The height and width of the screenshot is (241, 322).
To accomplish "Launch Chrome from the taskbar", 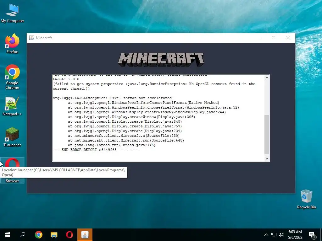I will (39, 235).
